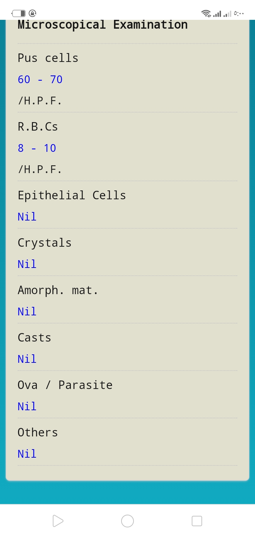Tap the Android back navigation triangle

58,521
